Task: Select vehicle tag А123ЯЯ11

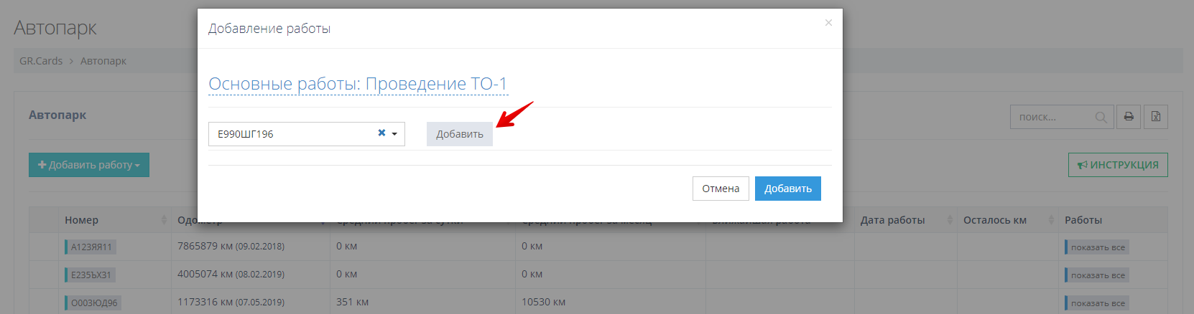Action: (91, 247)
